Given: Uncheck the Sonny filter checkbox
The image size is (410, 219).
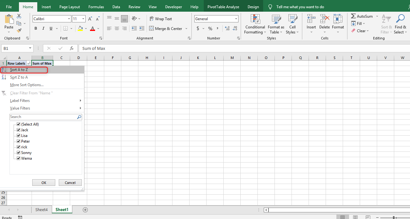Looking at the screenshot, I should [x=18, y=152].
